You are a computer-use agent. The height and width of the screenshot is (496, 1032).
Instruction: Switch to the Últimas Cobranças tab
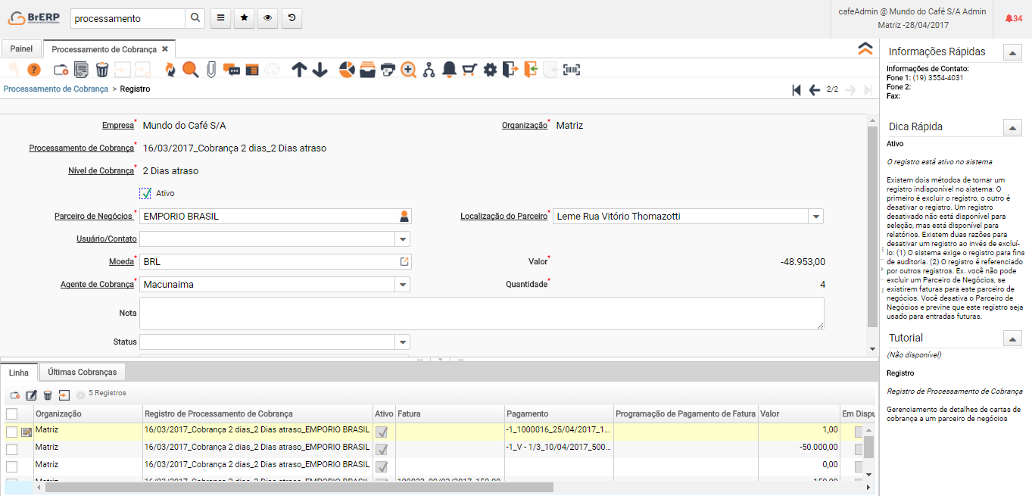82,373
